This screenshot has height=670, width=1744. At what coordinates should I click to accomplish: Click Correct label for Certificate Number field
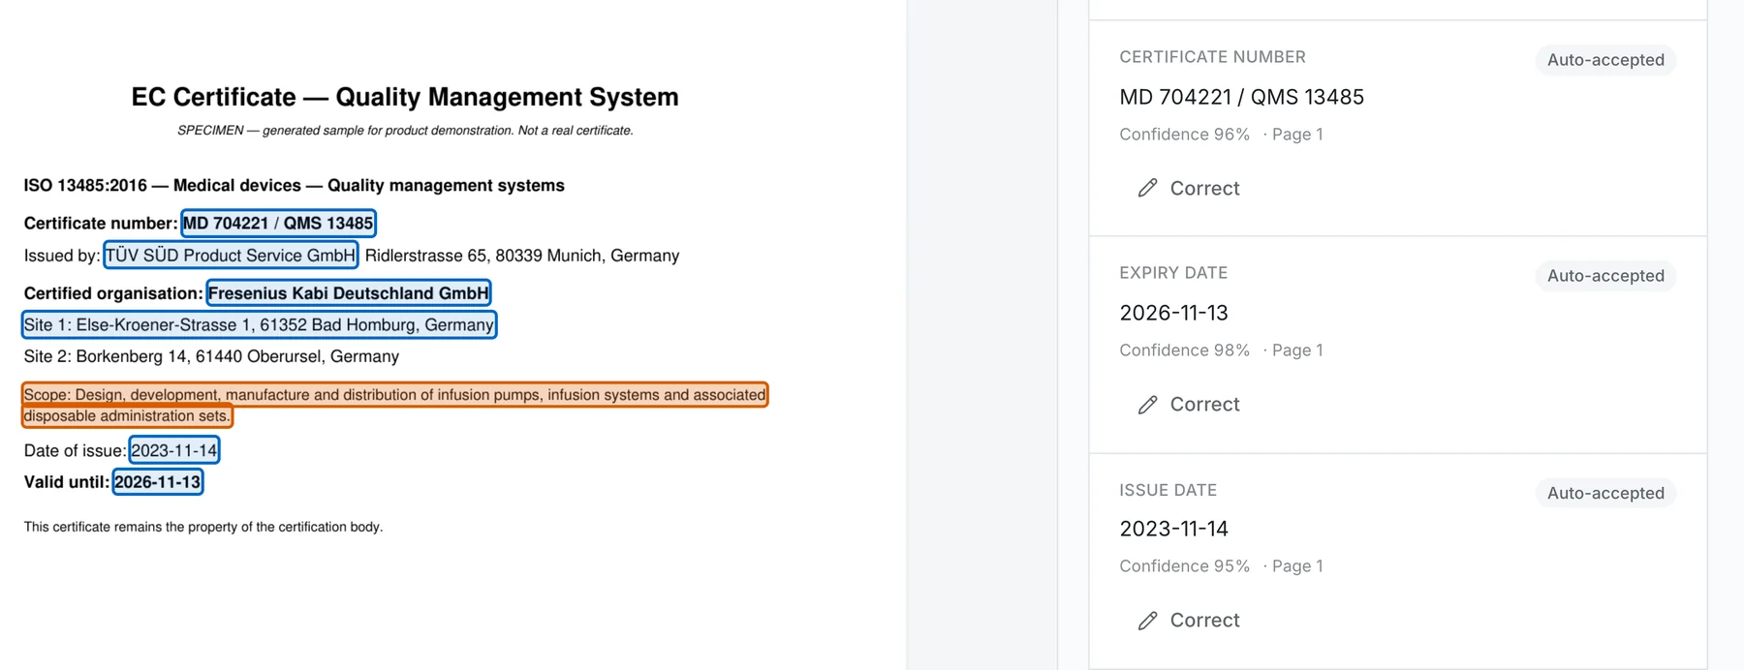1204,188
